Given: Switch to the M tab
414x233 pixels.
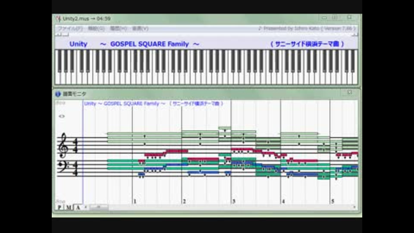Looking at the screenshot, I should click(69, 208).
